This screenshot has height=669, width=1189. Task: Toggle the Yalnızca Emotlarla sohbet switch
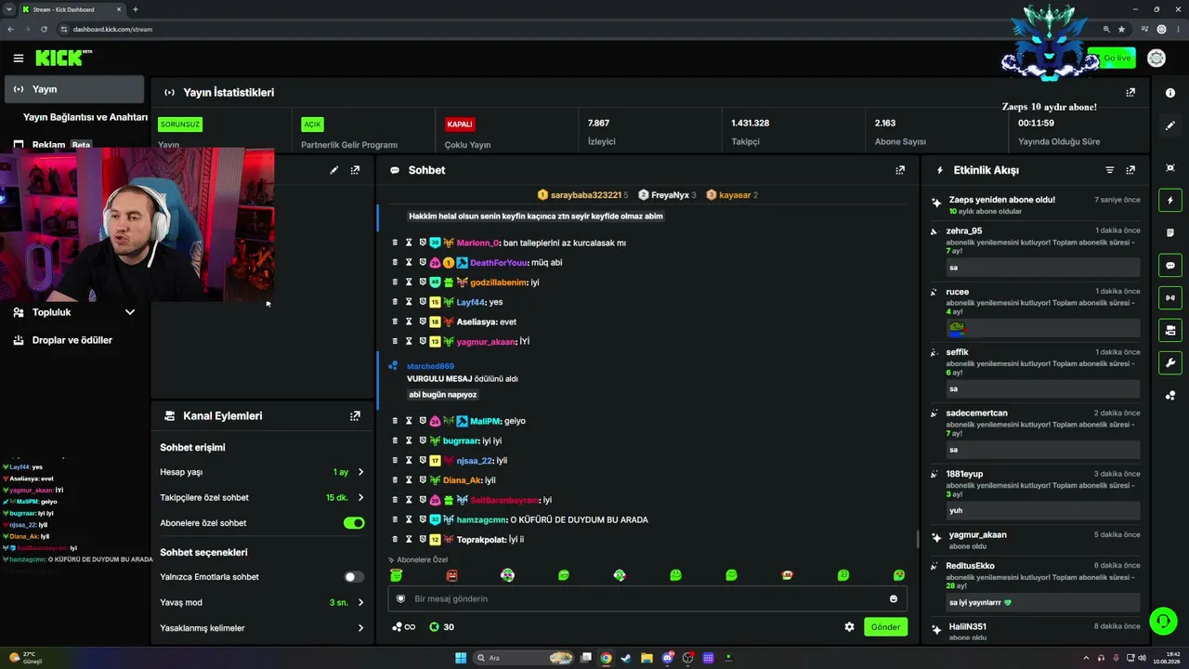tap(354, 577)
